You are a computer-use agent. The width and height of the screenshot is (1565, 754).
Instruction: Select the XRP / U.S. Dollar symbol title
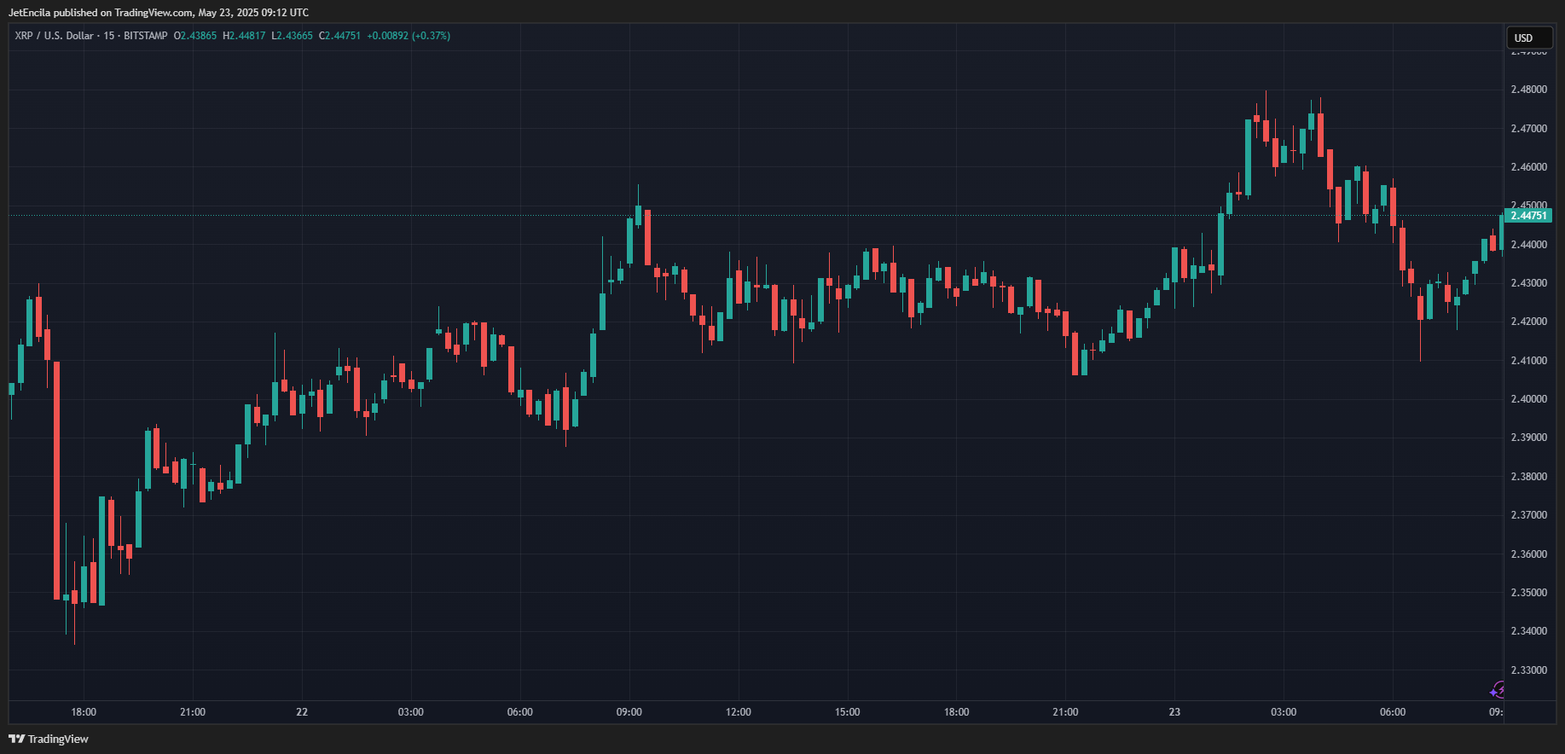[x=55, y=36]
